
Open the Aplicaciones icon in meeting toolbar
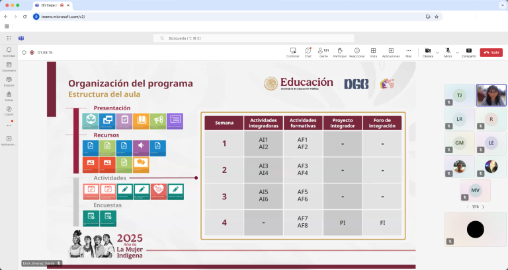[x=391, y=51]
